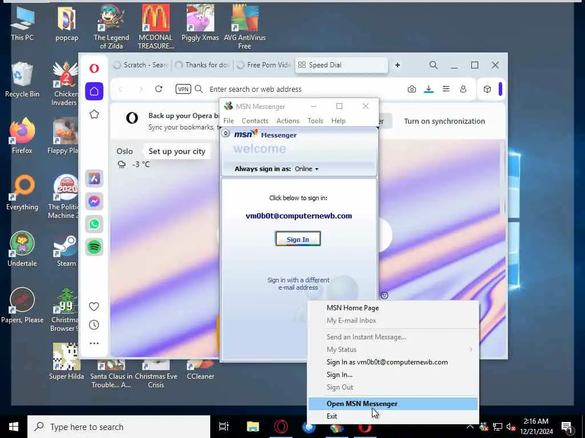Open Opera easy setup sliders icon

pyautogui.click(x=446, y=89)
